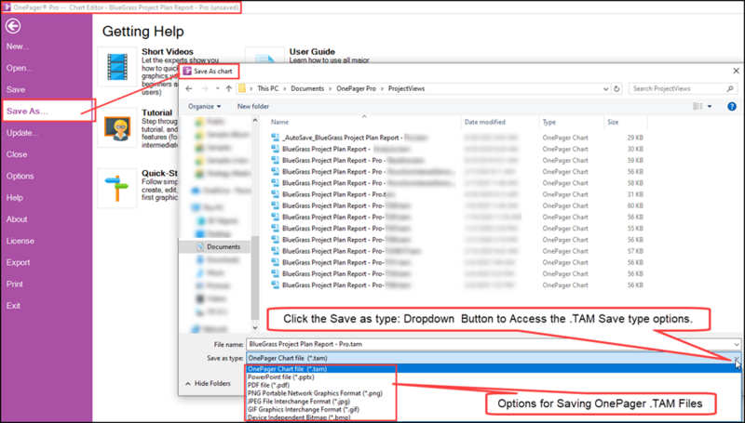Open recent locations dropdown beside forward arrow

pyautogui.click(x=218, y=88)
